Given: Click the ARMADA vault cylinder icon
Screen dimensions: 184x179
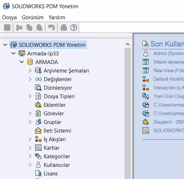Looking at the screenshot, I should point(30,62).
